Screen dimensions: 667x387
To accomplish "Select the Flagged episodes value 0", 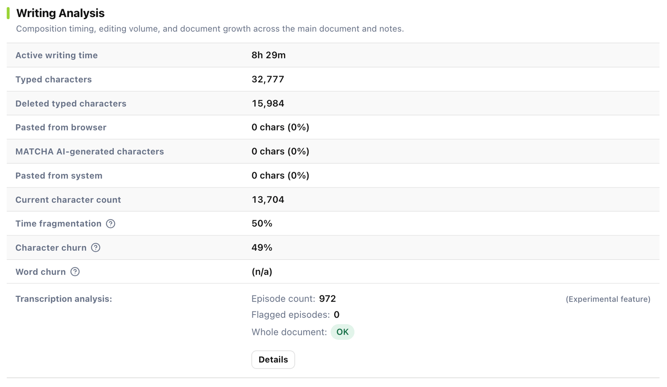I will pos(337,315).
